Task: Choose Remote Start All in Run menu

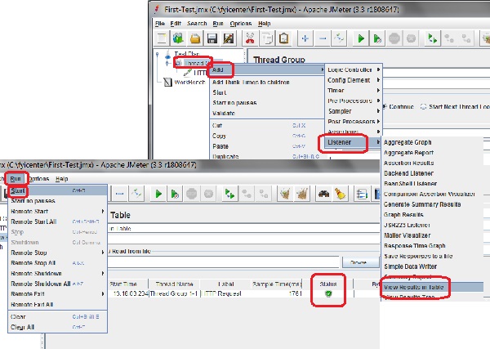Action: pos(58,221)
